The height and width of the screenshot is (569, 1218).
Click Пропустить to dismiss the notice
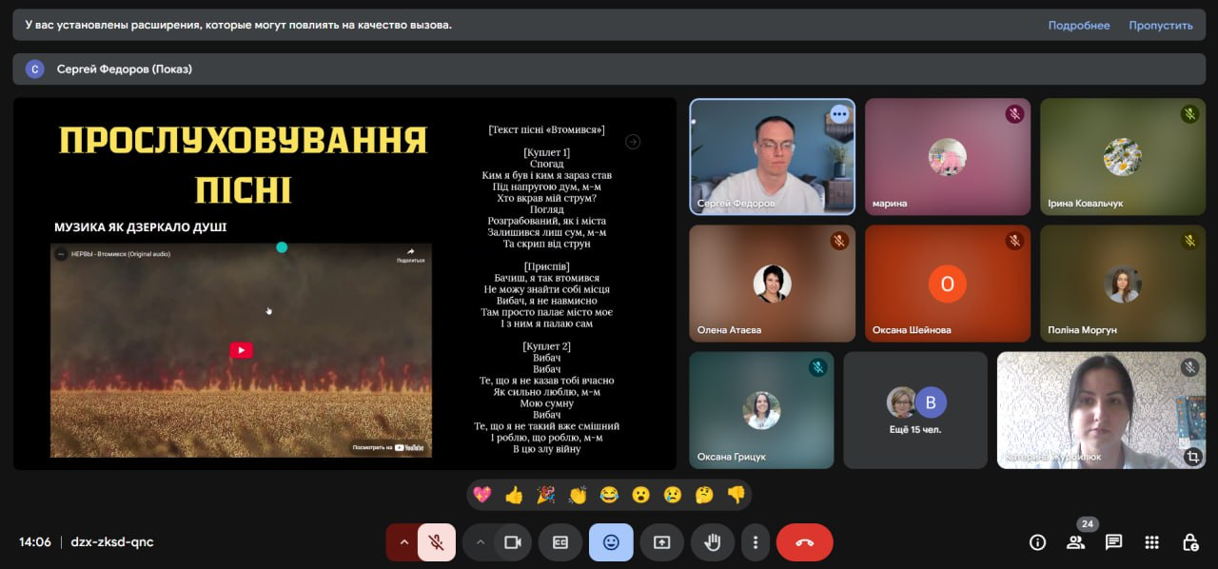(x=1160, y=26)
